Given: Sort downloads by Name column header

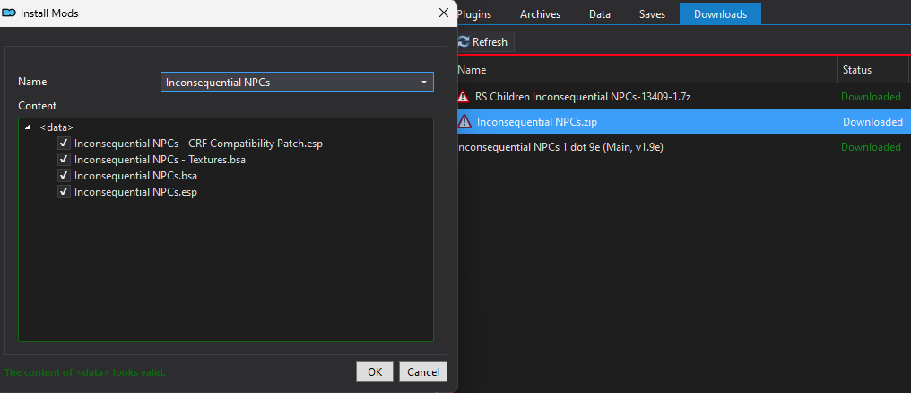Looking at the screenshot, I should [x=647, y=70].
